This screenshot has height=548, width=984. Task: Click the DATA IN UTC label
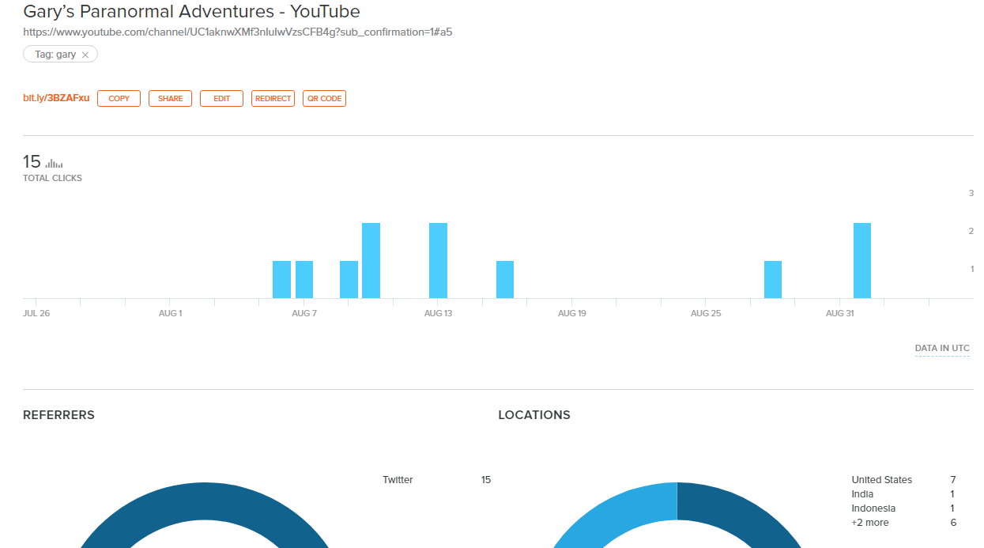[x=942, y=348]
